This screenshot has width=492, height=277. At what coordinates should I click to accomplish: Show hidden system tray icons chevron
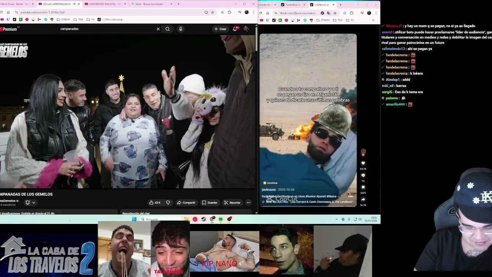(337, 219)
